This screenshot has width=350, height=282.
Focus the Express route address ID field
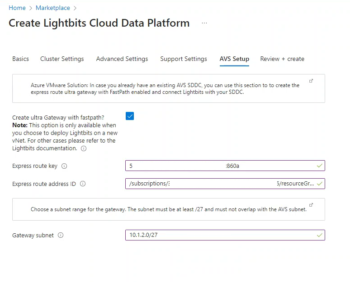(x=225, y=184)
